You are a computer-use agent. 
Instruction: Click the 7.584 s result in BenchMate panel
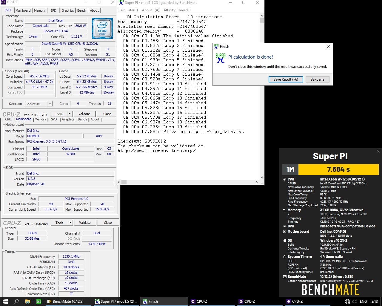click(338, 169)
